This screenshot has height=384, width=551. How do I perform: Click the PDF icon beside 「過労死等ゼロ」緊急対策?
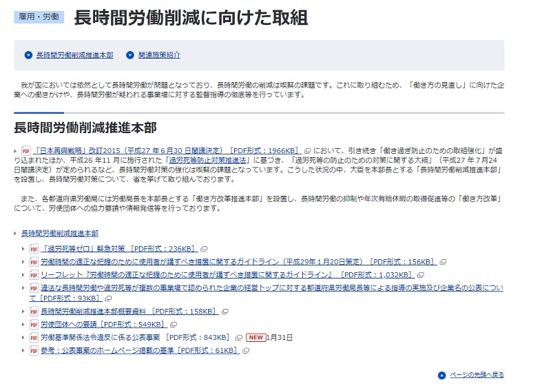[34, 249]
